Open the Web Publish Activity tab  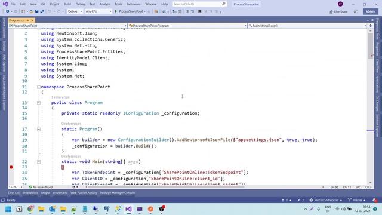tap(84, 193)
